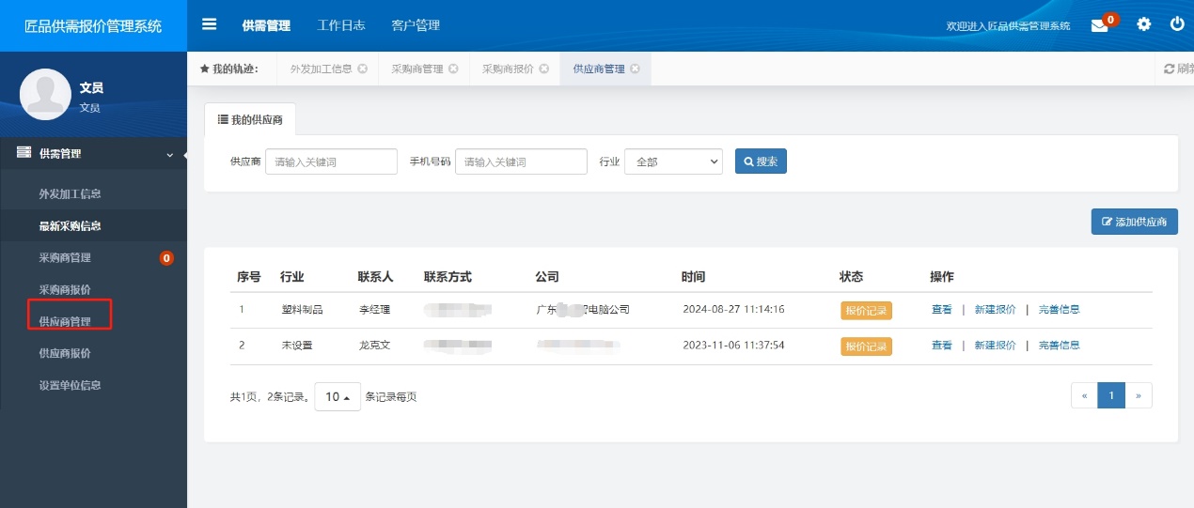The height and width of the screenshot is (508, 1194).
Task: Close the 外发加工信息 tab
Action: coord(363,69)
